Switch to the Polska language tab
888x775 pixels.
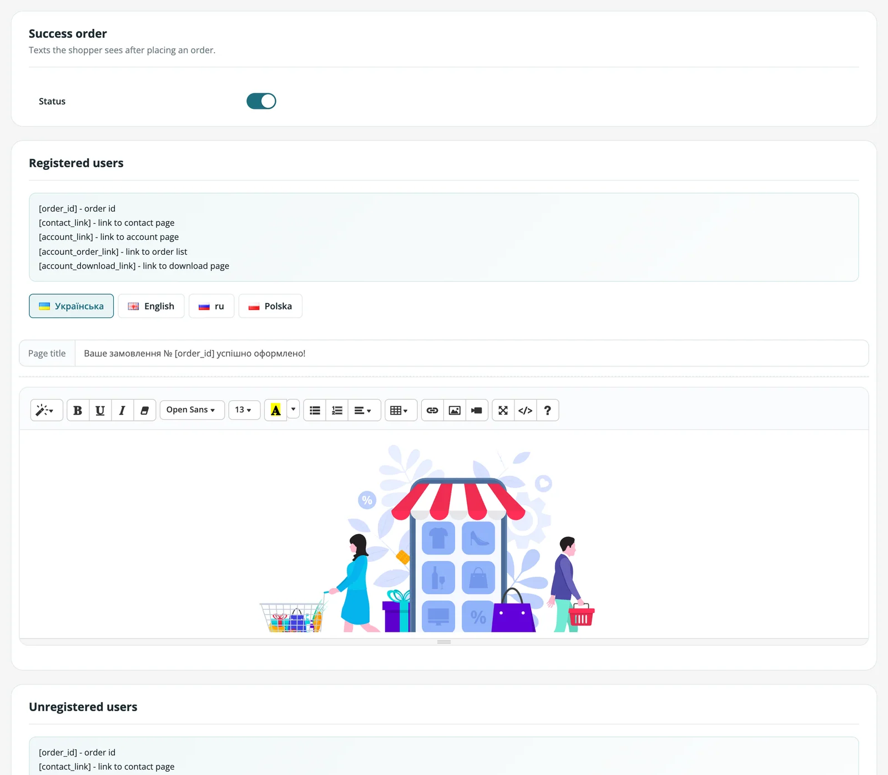click(270, 306)
